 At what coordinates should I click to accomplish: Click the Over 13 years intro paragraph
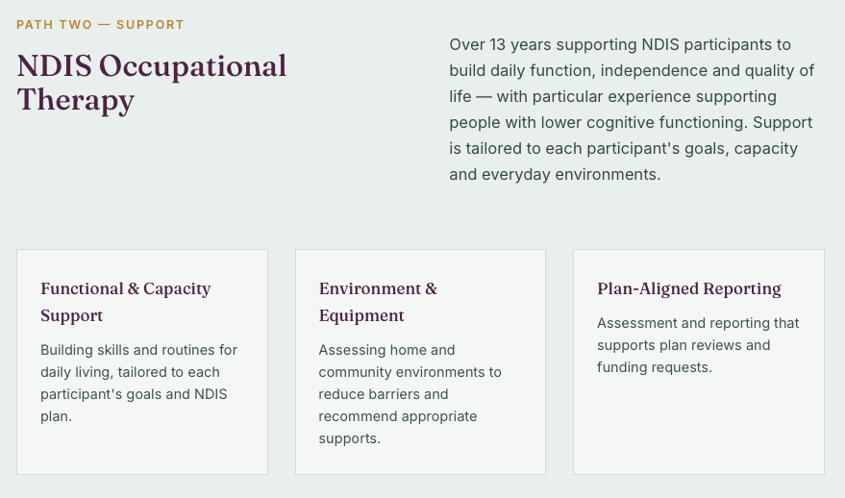(x=632, y=110)
